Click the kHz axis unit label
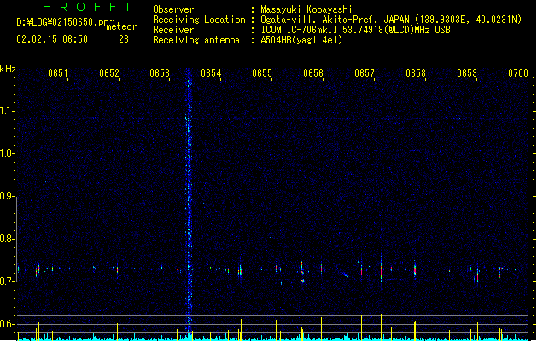The width and height of the screenshot is (537, 341). [x=8, y=69]
